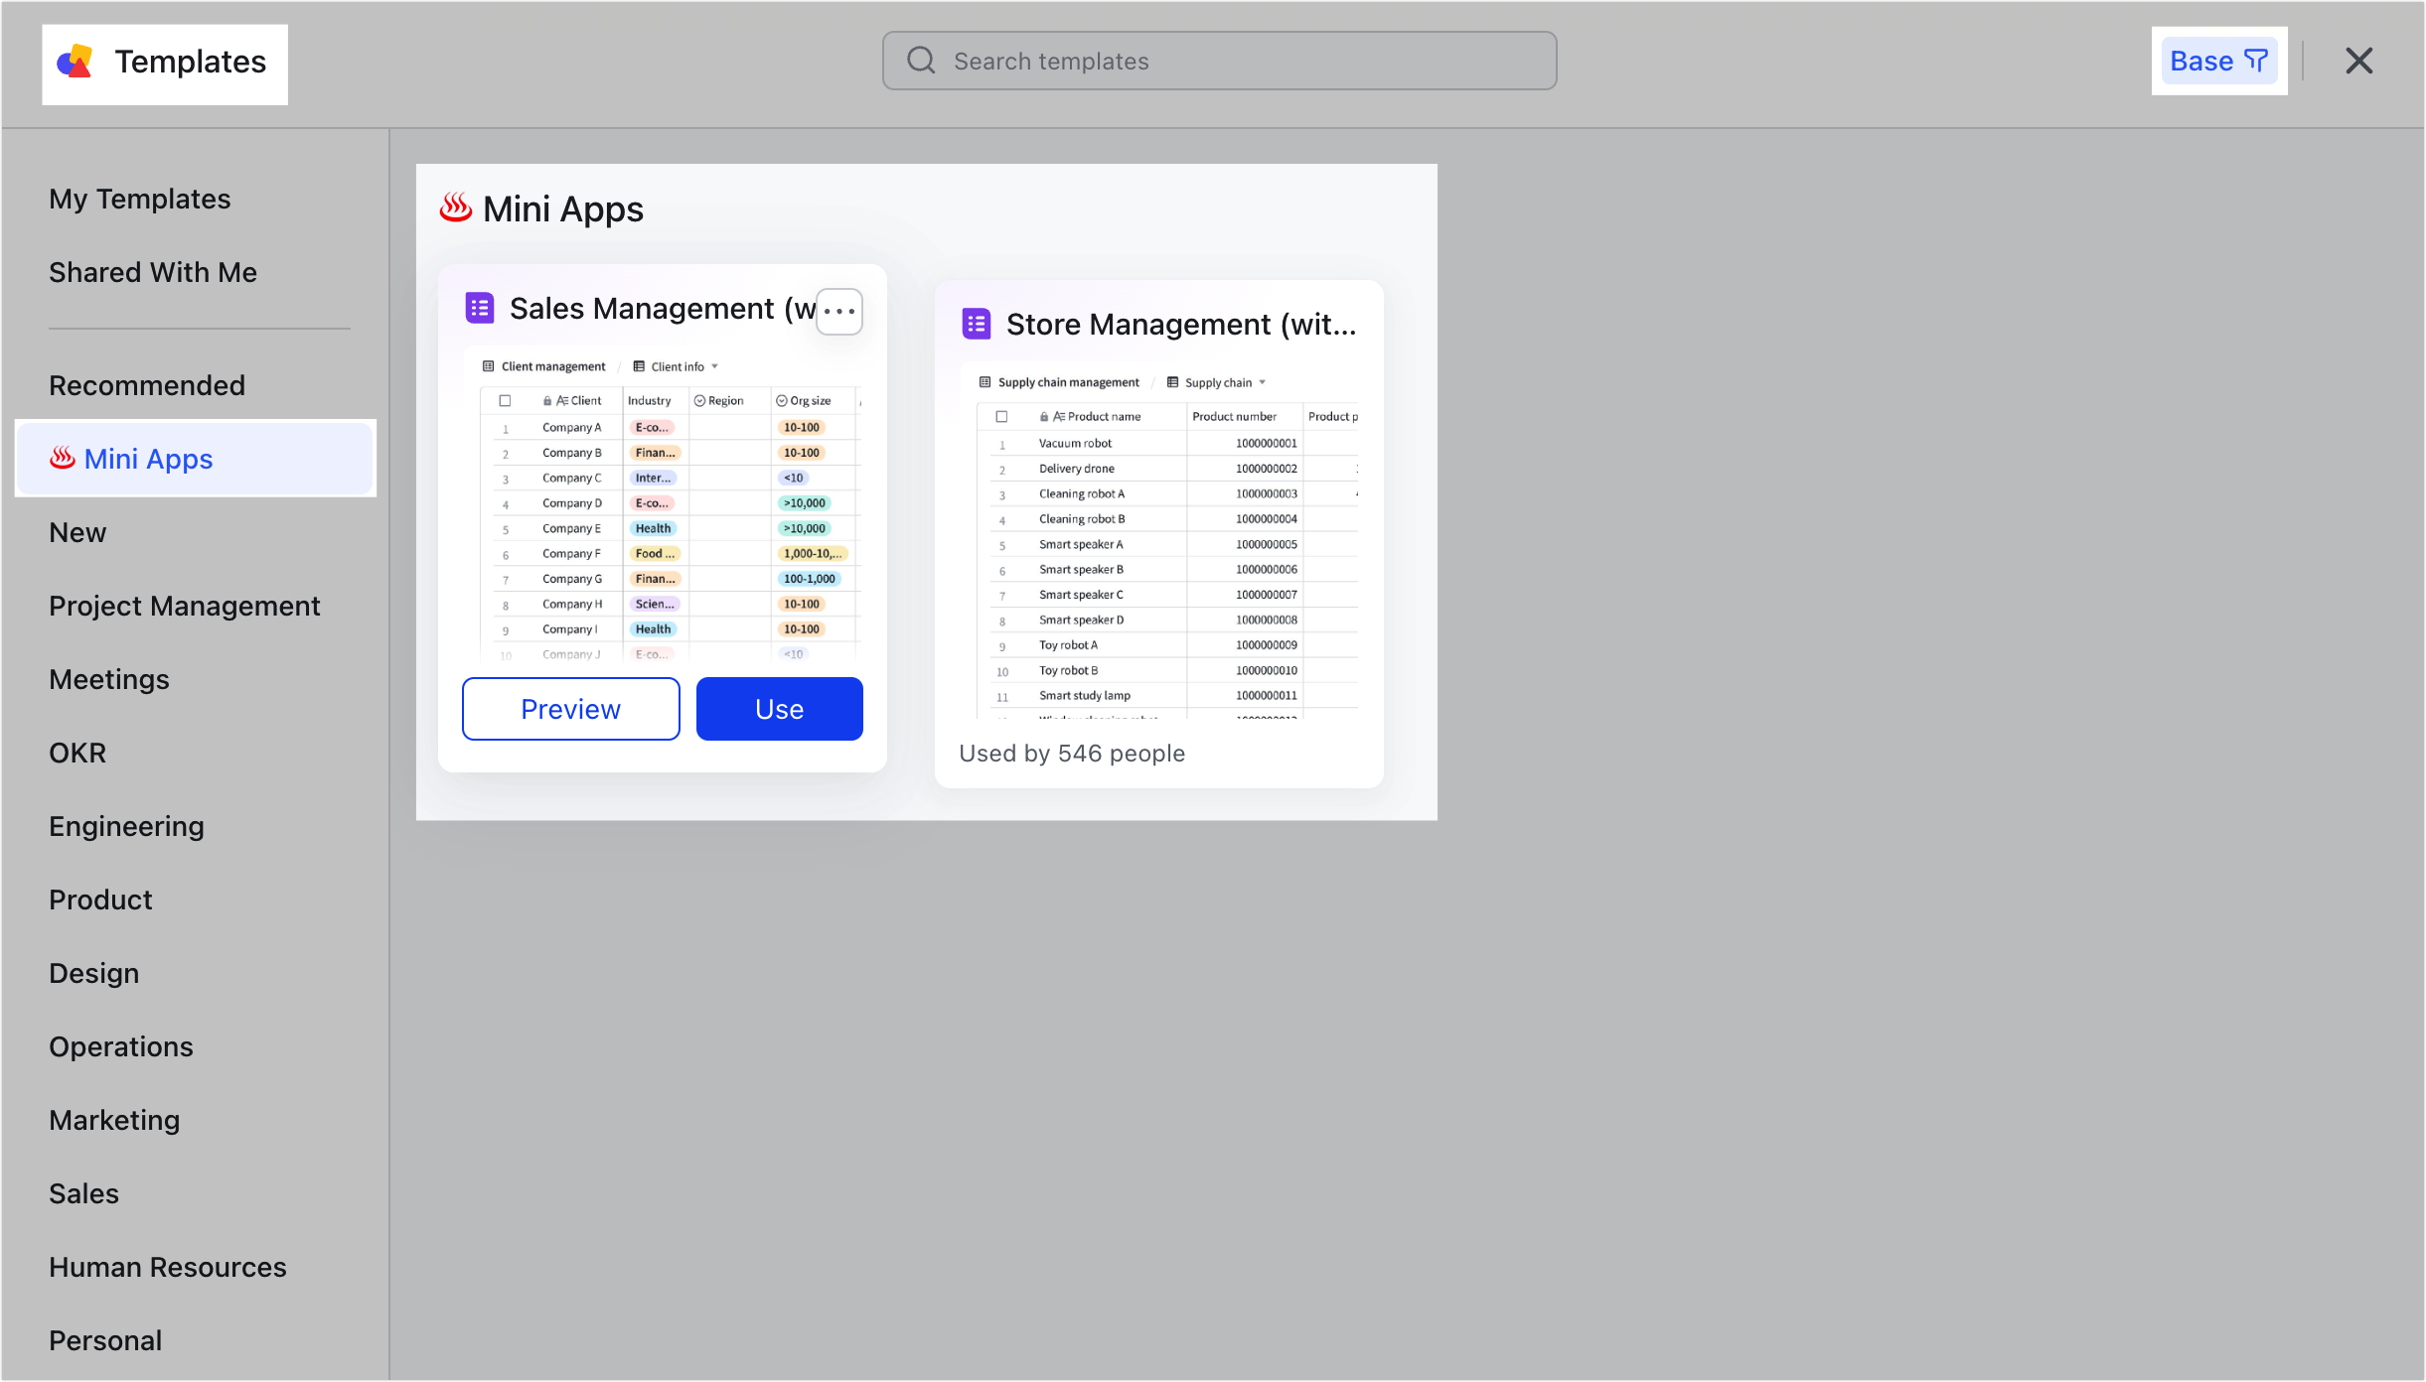The image size is (2426, 1382).
Task: Click the search magnifier icon
Action: point(920,60)
